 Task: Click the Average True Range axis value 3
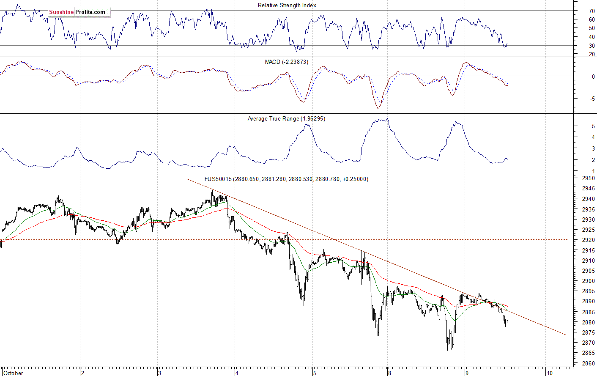[594, 148]
